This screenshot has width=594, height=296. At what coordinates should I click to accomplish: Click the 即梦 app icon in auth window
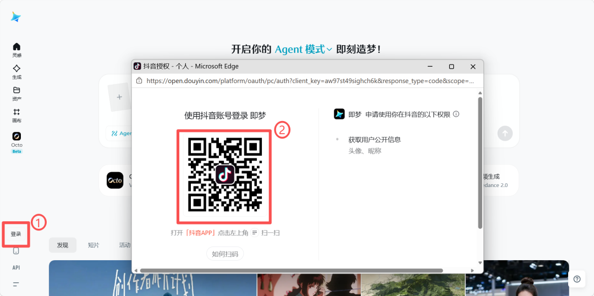339,114
